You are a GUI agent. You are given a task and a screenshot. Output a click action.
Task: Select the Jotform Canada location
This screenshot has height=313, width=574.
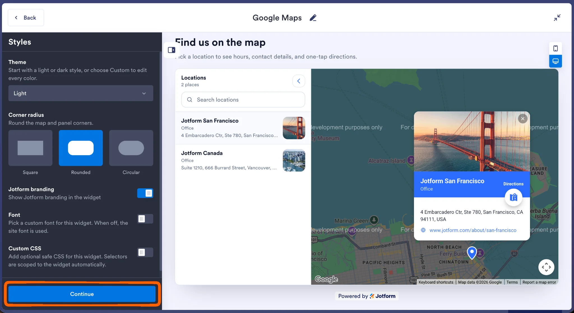[x=243, y=161]
